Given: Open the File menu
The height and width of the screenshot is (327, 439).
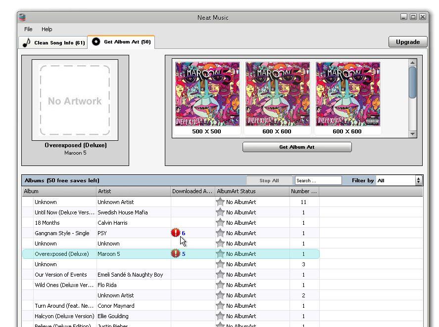Looking at the screenshot, I should pos(28,29).
